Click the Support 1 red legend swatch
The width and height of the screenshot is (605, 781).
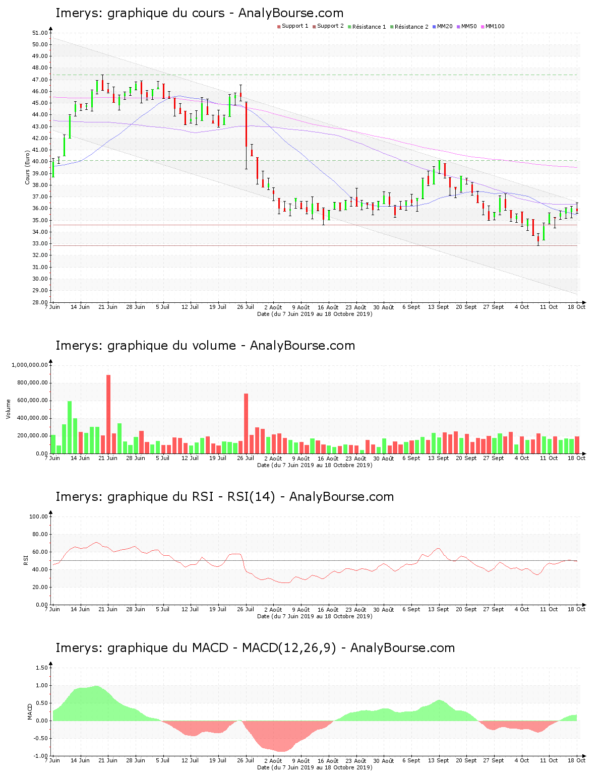[279, 27]
